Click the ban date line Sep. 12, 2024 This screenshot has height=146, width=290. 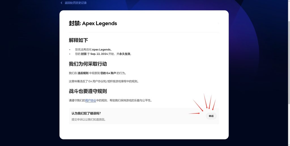pyautogui.click(x=103, y=54)
